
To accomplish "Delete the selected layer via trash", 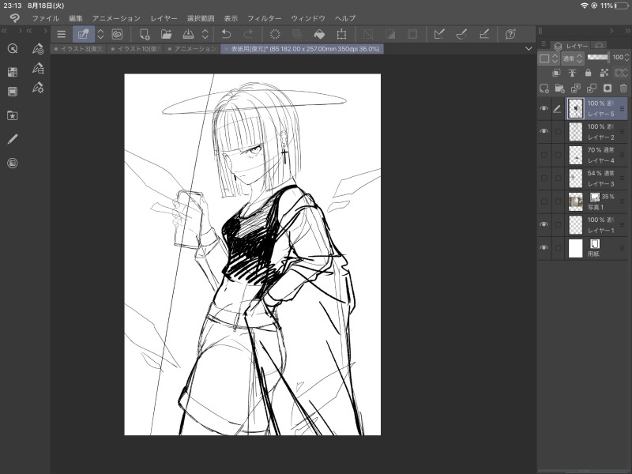I will point(623,88).
